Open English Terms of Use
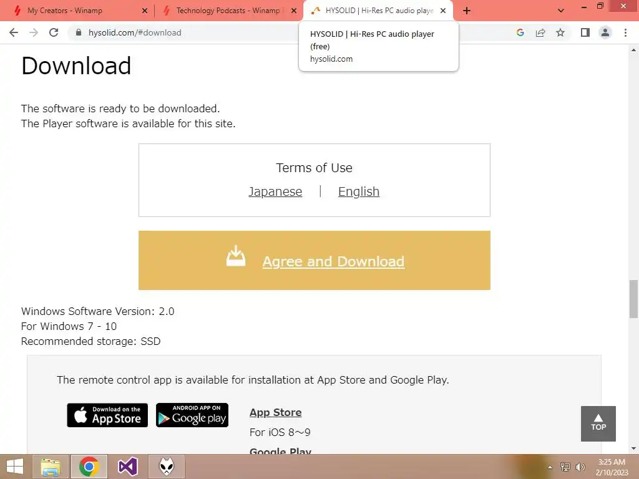Screen dimensions: 639x479 [359, 191]
